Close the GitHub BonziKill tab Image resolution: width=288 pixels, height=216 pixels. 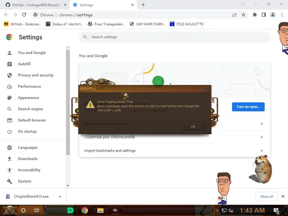point(65,5)
